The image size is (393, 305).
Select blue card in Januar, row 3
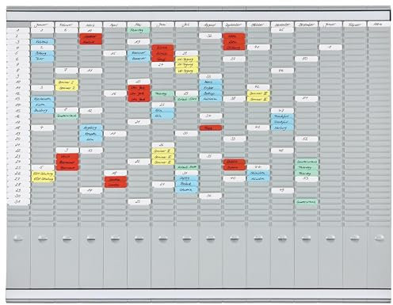[43, 42]
